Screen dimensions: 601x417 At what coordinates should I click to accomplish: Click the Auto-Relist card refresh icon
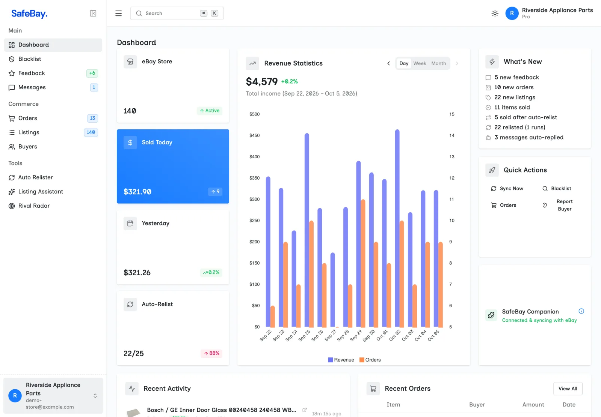130,304
